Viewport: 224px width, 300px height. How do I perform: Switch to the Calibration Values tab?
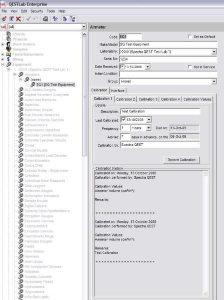[197, 99]
